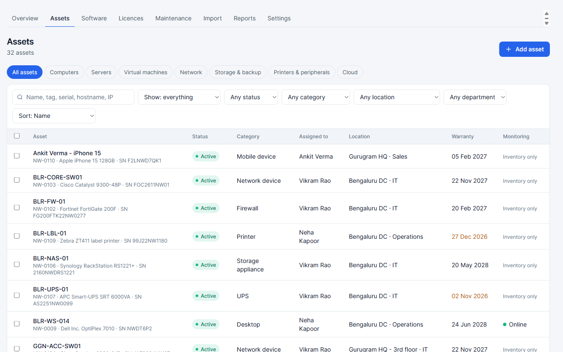
Task: Click Active status badge for BLR-FW-01
Action: pos(206,208)
